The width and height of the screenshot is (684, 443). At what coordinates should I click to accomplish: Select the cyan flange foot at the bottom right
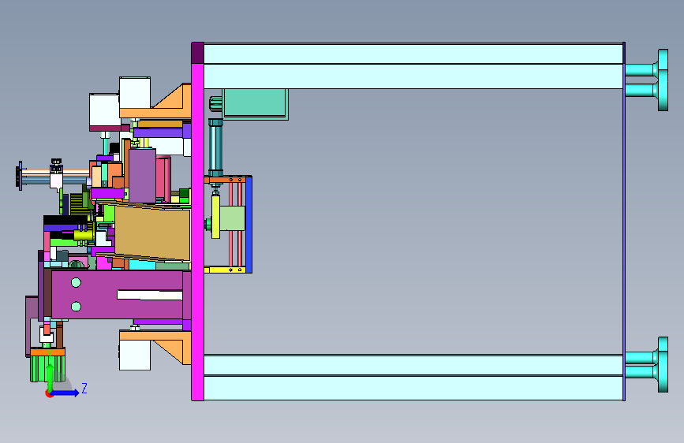(663, 364)
